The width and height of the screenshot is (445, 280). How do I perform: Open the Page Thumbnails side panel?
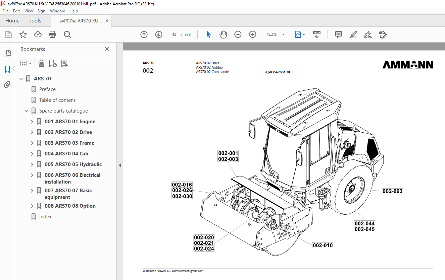tap(7, 54)
